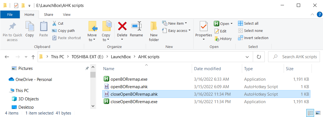This screenshot has width=323, height=117.
Task: Select the openBORremap.exe file icon
Action: 106,79
